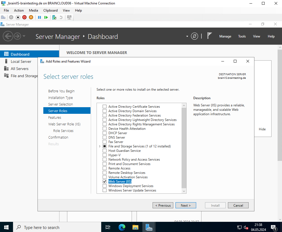Click the roles list scrollbar thumb
The height and width of the screenshot is (232, 282).
pyautogui.click(x=184, y=148)
